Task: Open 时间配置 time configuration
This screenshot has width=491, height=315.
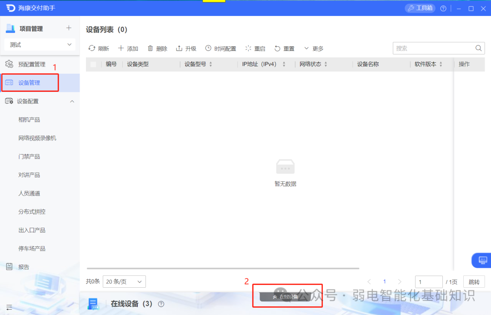Action: point(221,49)
